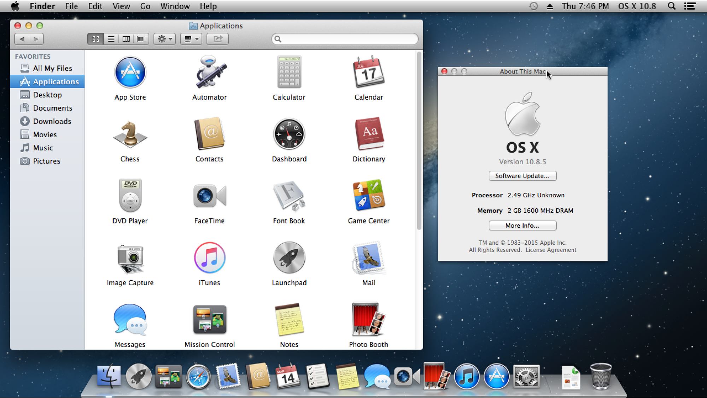This screenshot has height=398, width=707.
Task: Switch to list view in Finder toolbar
Action: [x=111, y=39]
